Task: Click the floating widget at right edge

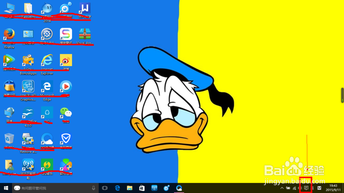Action: 342,95
